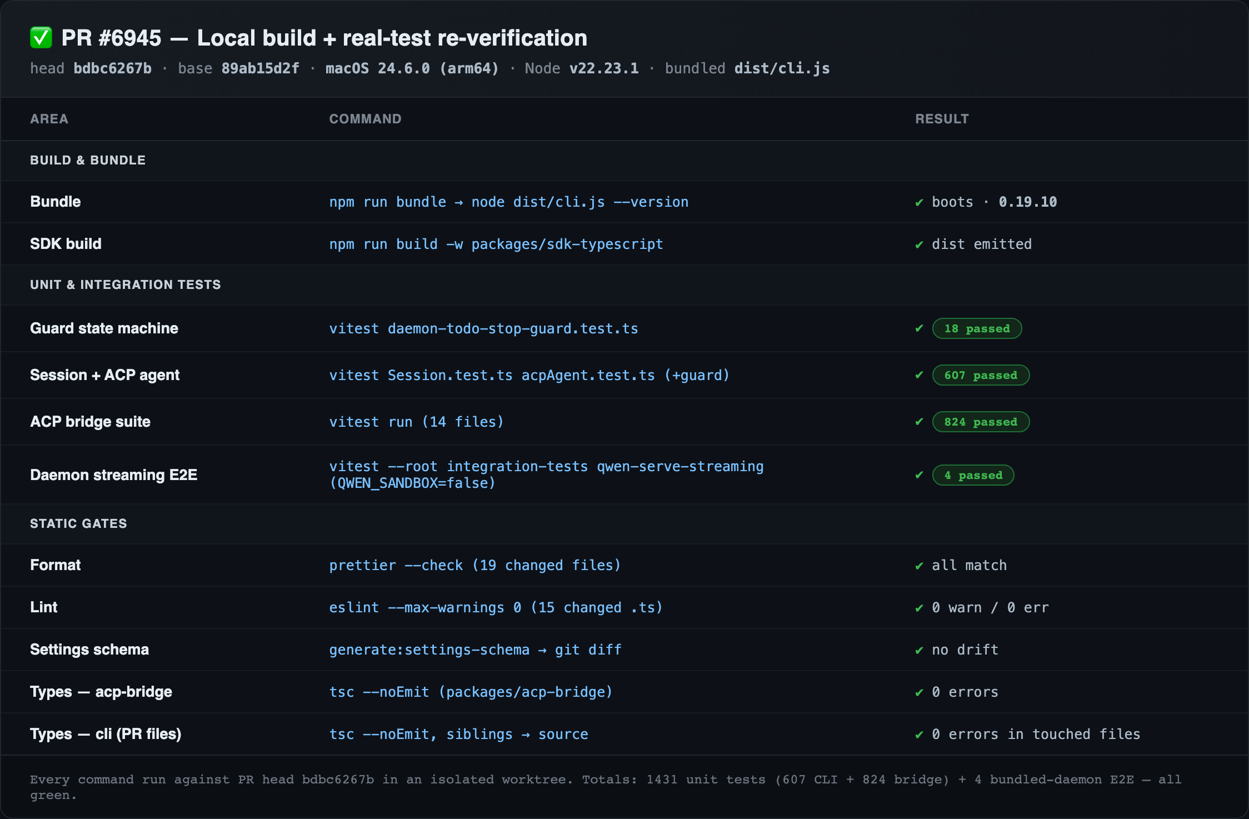This screenshot has height=819, width=1249.
Task: Click the '18 passed' badge
Action: click(x=977, y=328)
